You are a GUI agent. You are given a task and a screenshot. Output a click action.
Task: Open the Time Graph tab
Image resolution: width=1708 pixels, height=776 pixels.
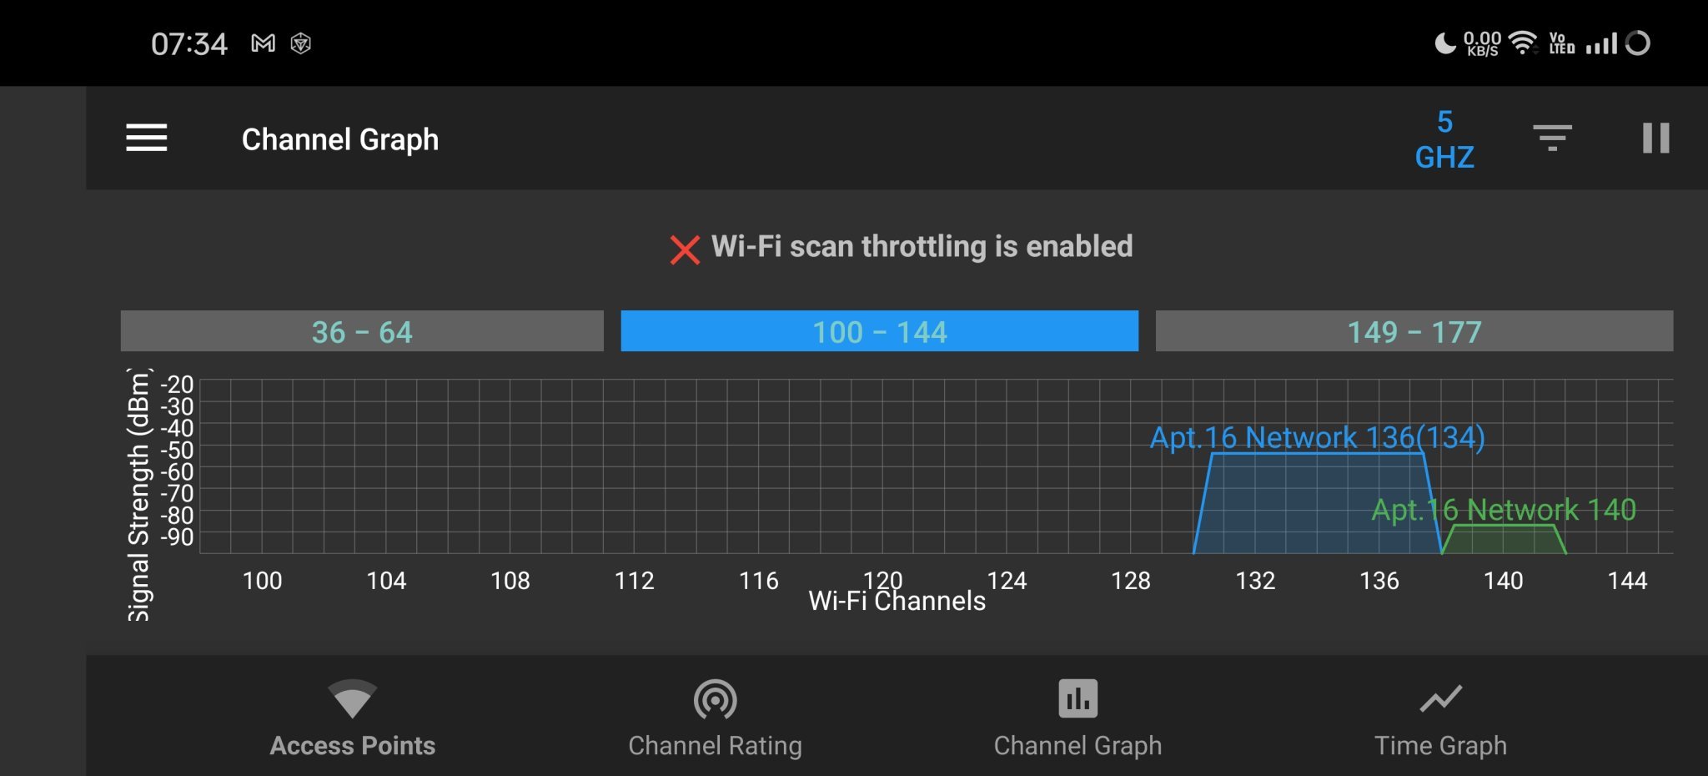point(1440,718)
